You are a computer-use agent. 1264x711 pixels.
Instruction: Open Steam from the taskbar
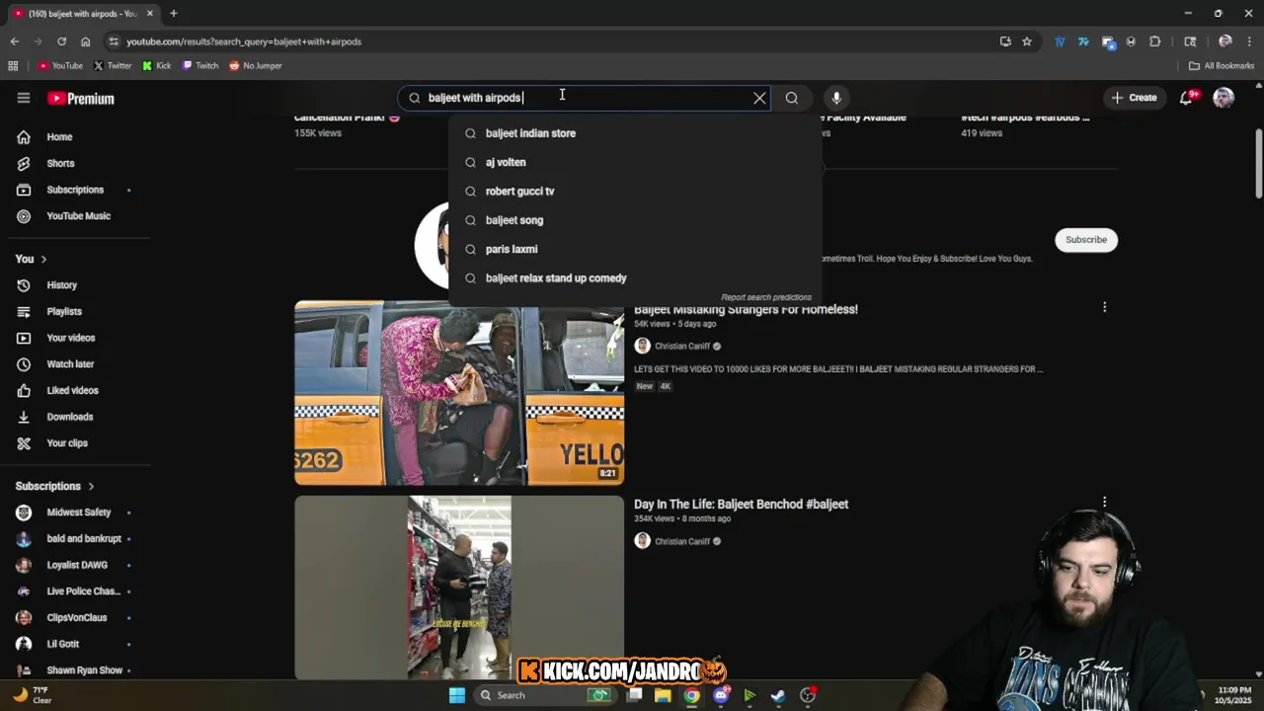click(x=778, y=695)
